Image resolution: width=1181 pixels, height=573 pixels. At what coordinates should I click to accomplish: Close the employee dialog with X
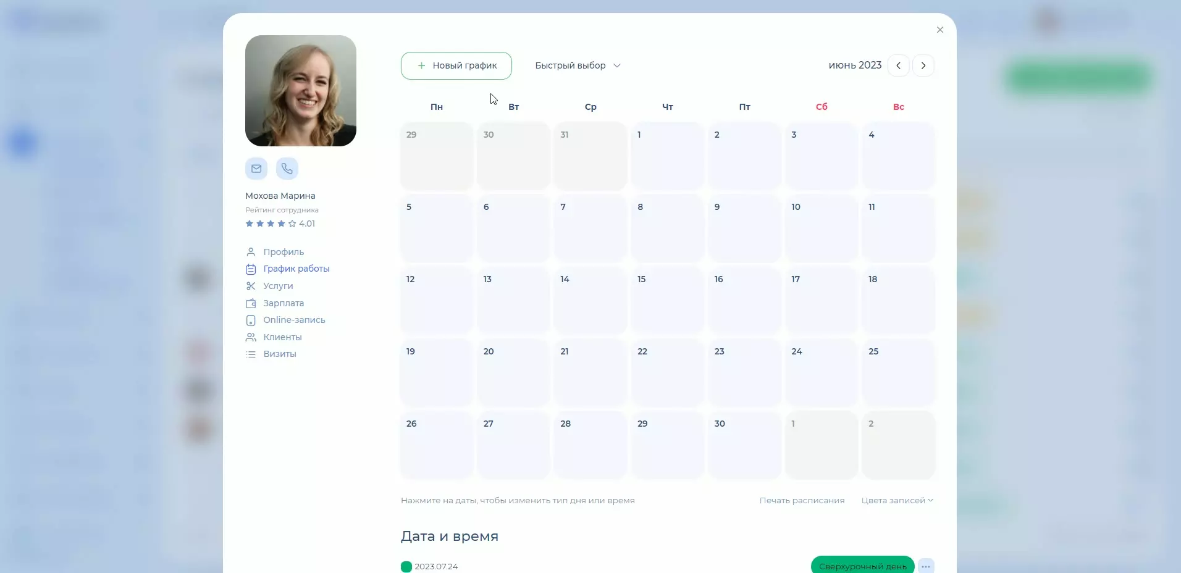coord(939,30)
